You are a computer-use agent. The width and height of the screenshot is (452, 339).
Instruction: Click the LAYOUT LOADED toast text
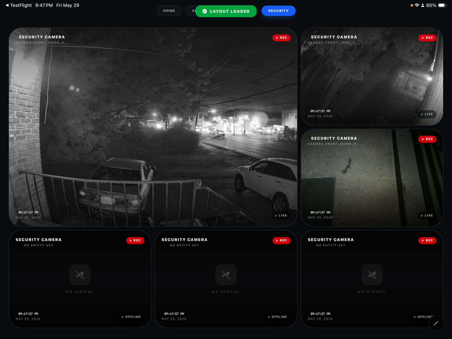coord(230,11)
